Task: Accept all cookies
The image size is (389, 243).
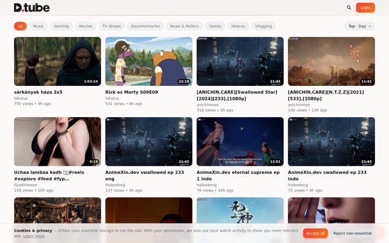Action: (316, 233)
